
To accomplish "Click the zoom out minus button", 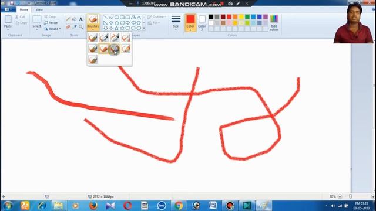I will [340, 197].
